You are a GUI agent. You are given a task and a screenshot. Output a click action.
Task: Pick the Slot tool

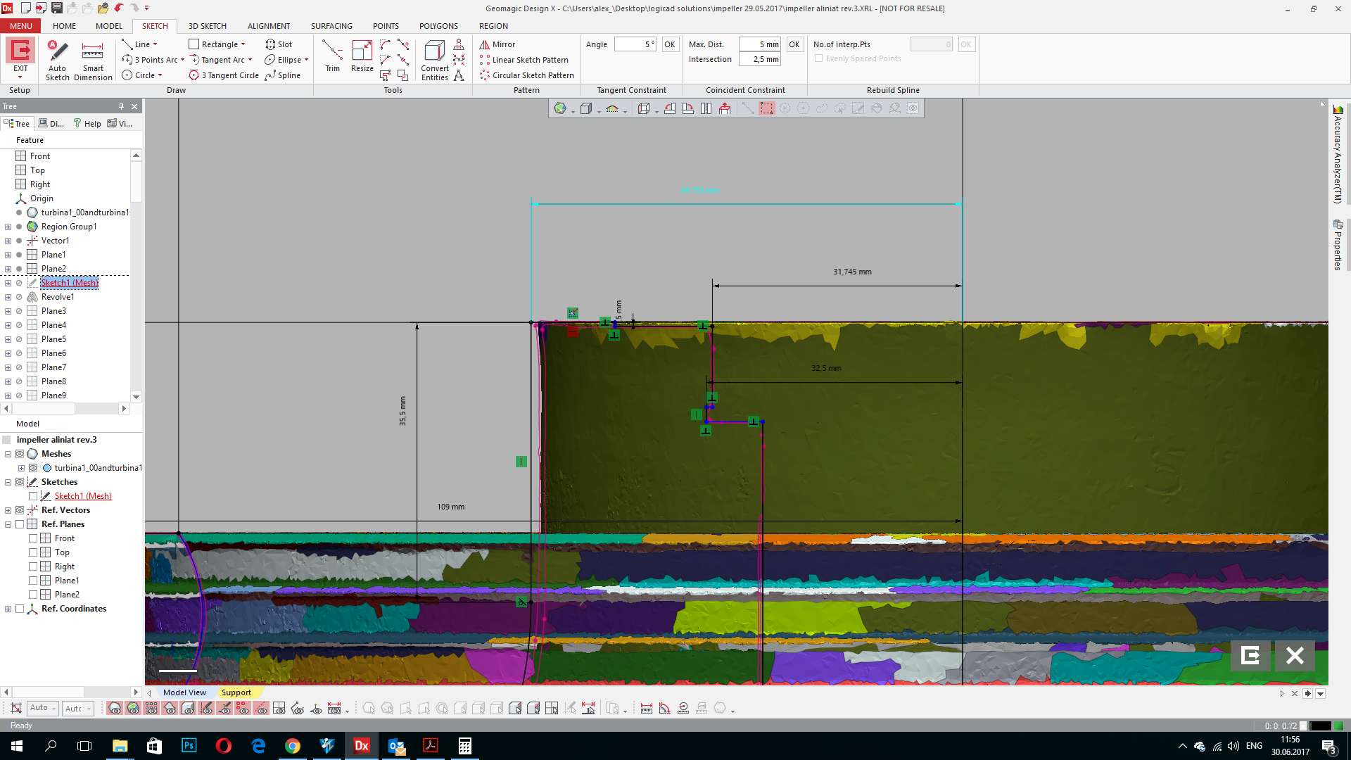click(279, 44)
